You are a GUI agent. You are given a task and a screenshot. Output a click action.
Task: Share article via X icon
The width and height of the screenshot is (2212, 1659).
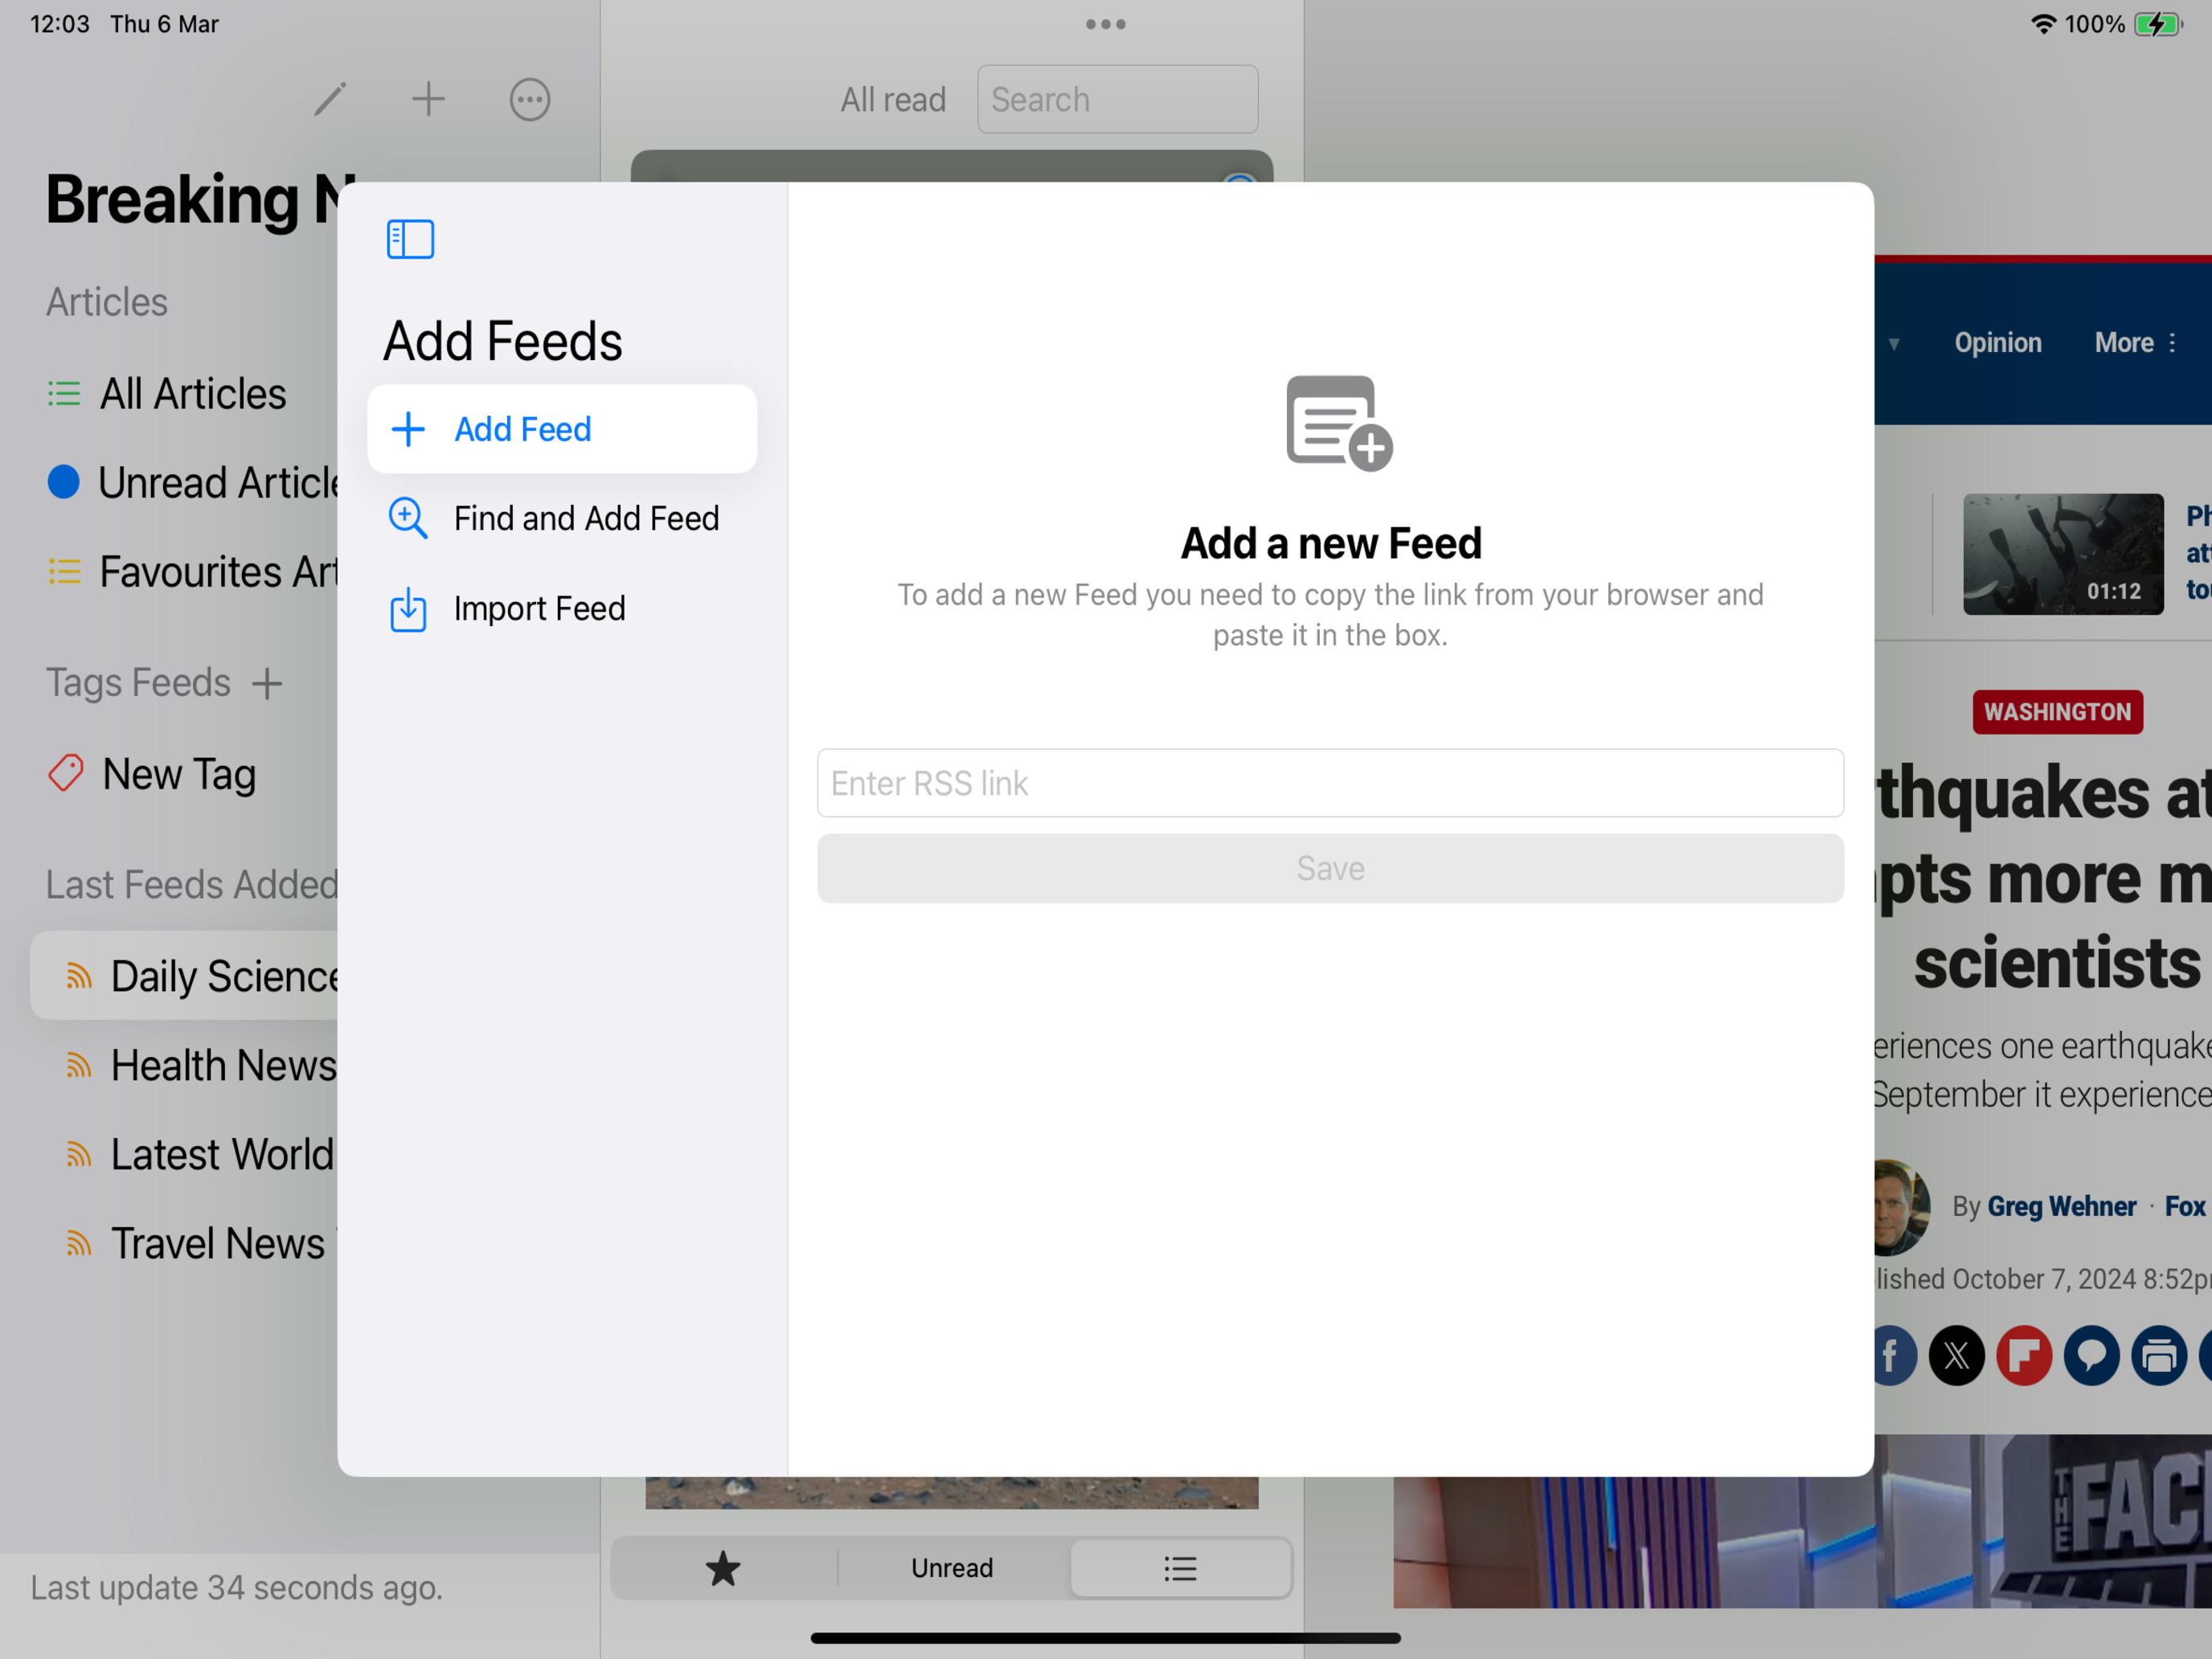1957,1356
